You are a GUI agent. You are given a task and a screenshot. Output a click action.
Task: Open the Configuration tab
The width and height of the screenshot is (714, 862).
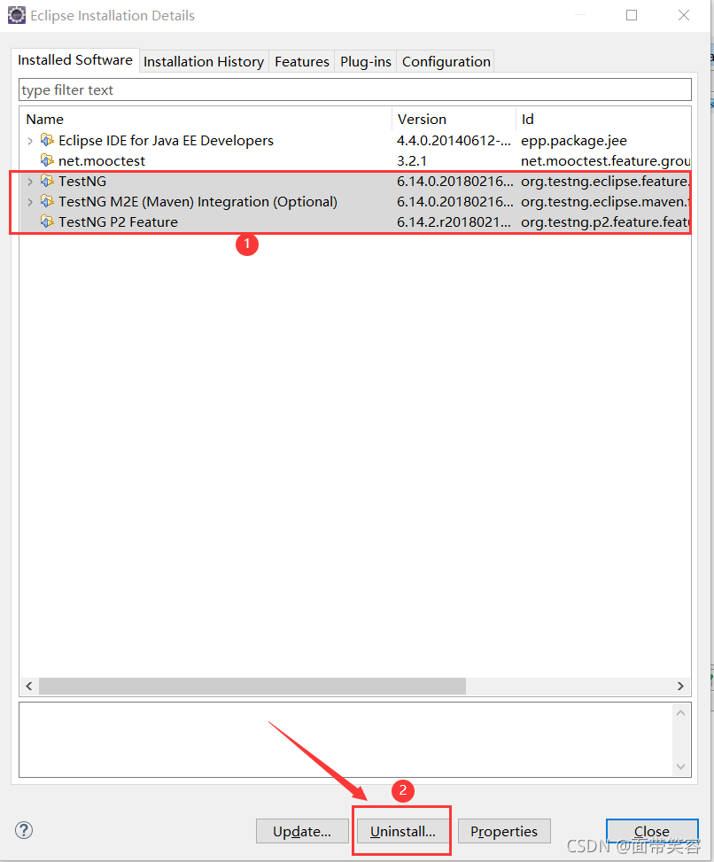point(446,62)
